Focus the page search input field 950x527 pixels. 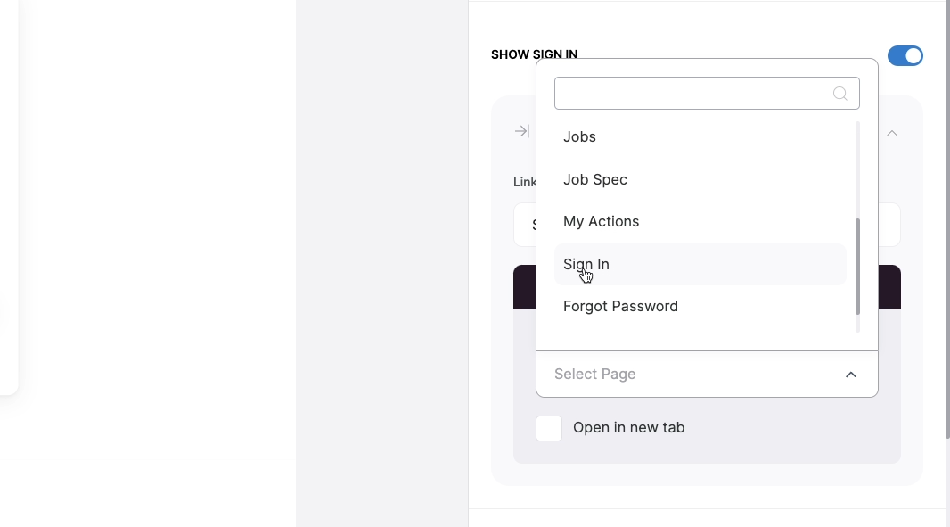[693, 94]
